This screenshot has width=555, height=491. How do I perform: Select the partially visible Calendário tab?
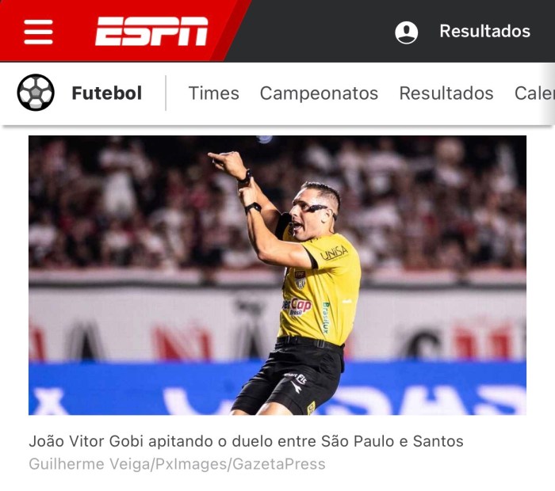pos(534,93)
